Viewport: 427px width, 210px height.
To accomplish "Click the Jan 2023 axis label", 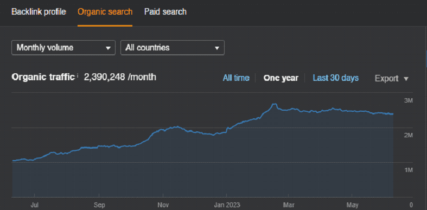I will tap(227, 205).
